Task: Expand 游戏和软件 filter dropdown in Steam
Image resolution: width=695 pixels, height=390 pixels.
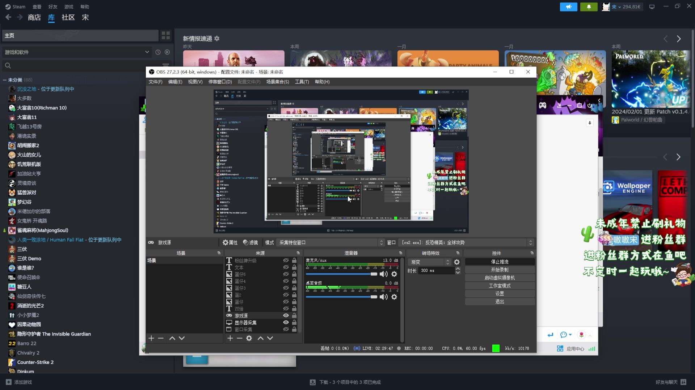Action: (147, 52)
